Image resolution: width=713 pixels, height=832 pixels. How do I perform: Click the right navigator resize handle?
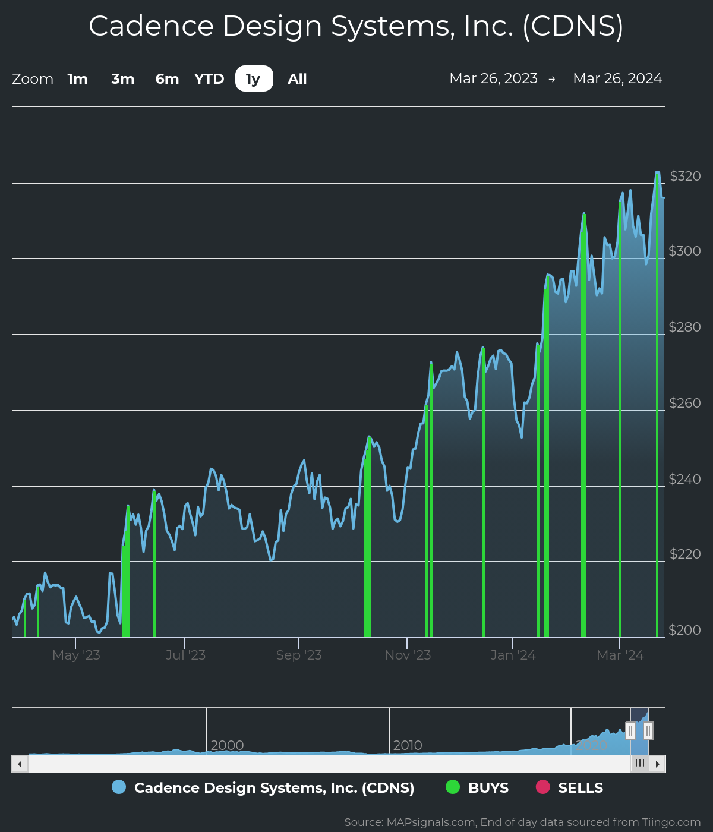tap(648, 731)
